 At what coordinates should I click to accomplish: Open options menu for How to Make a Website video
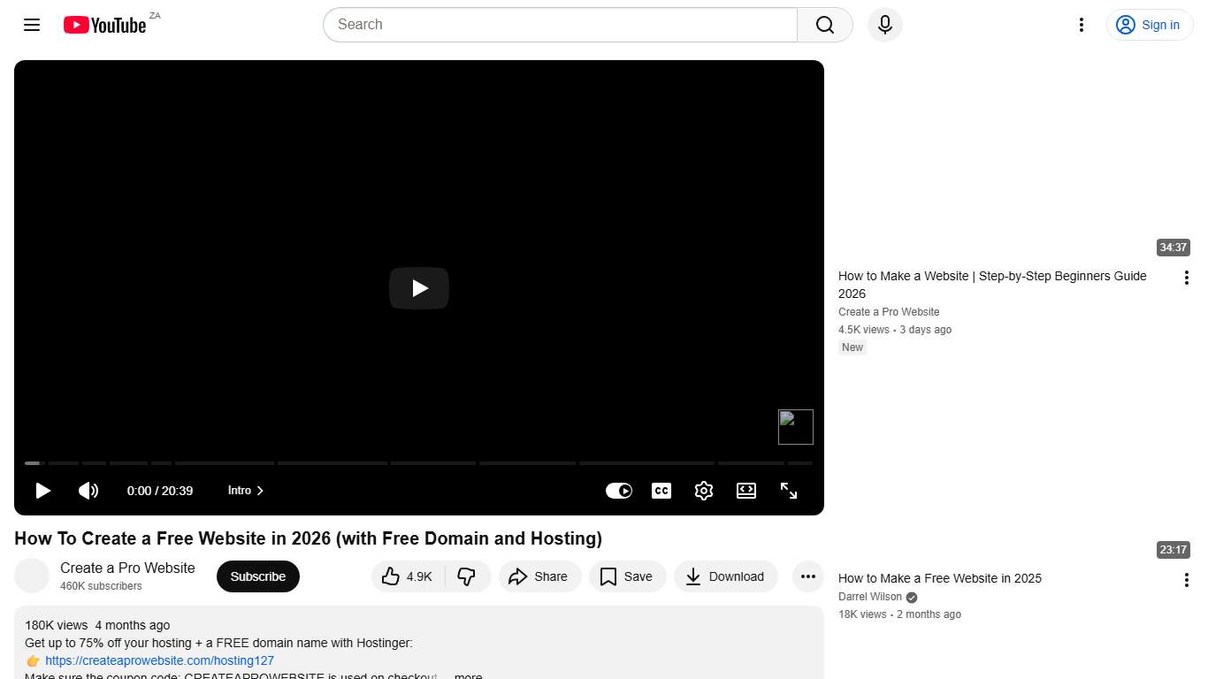click(1186, 277)
